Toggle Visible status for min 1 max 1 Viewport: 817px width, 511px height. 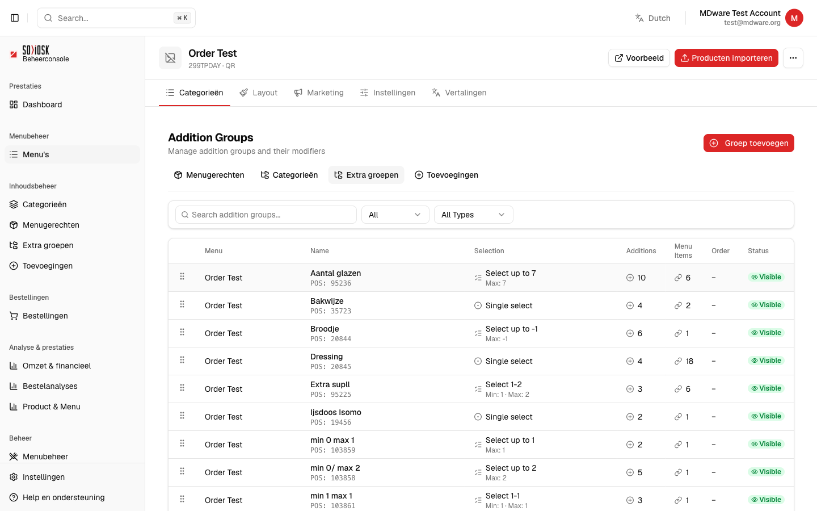(x=766, y=500)
